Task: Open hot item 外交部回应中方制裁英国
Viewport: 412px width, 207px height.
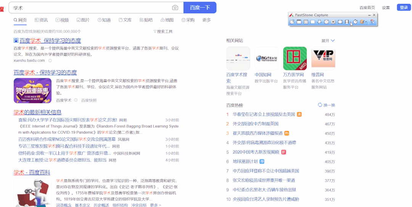Action: tap(255, 124)
